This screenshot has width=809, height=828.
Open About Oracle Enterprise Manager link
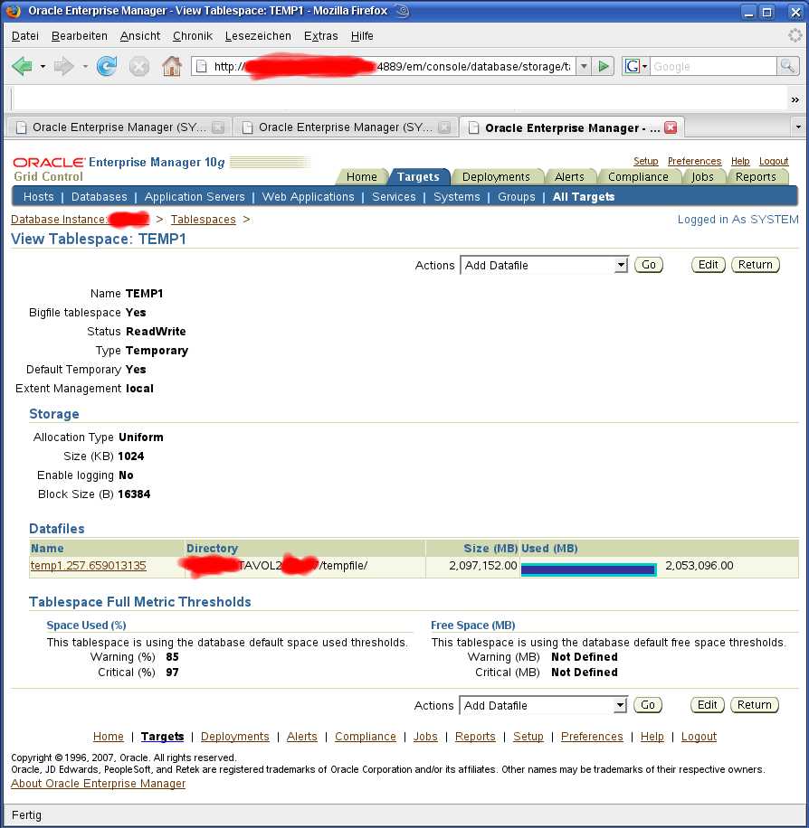pos(99,784)
